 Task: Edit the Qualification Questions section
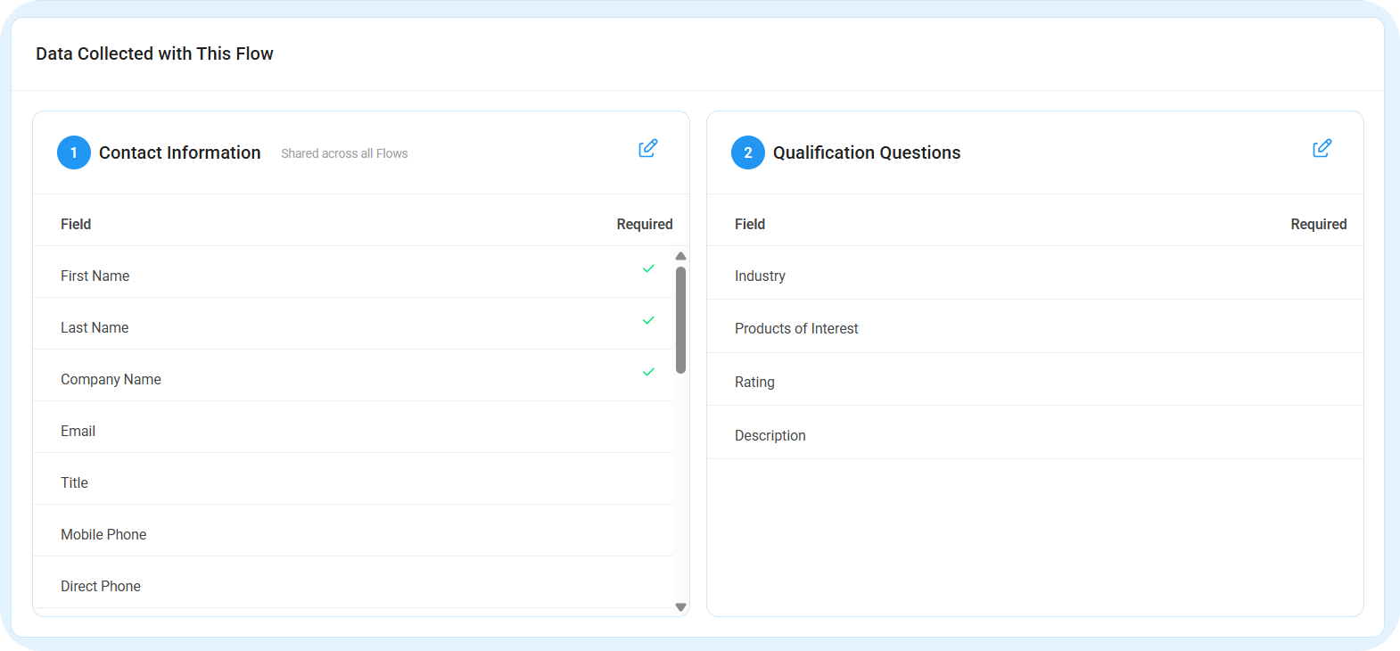[1322, 149]
